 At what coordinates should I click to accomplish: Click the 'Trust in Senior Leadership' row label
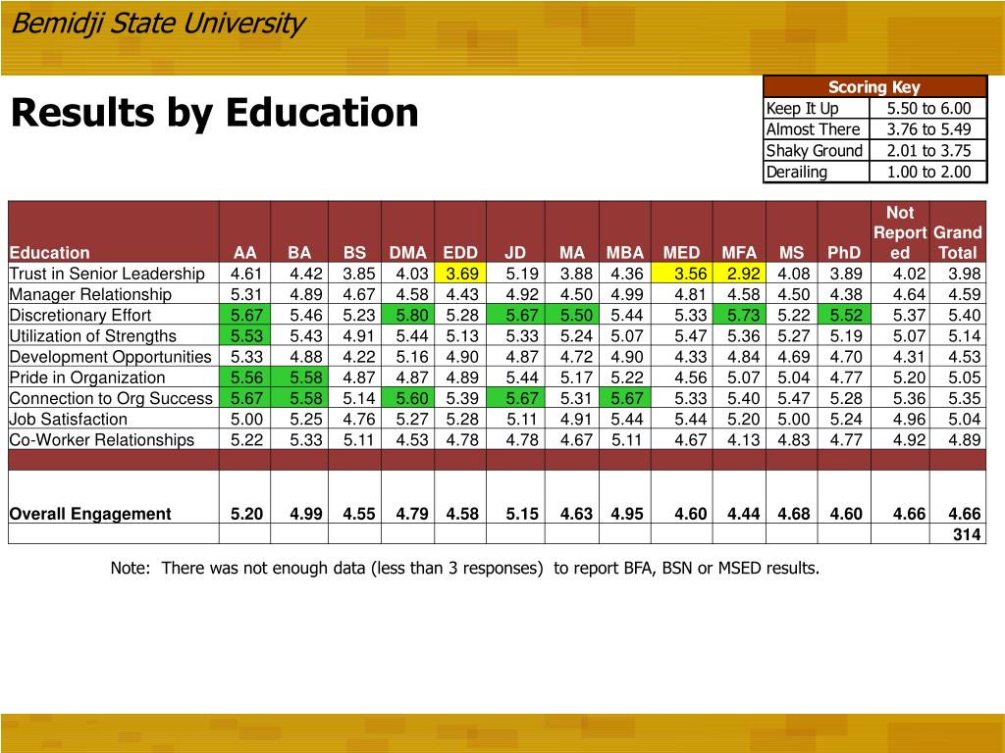[107, 274]
